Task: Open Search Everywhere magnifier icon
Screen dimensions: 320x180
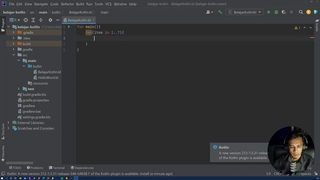Action: 301,12
